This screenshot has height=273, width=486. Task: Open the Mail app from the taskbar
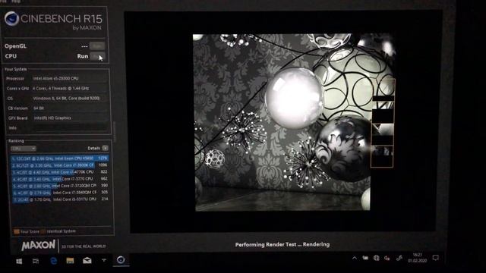87,261
